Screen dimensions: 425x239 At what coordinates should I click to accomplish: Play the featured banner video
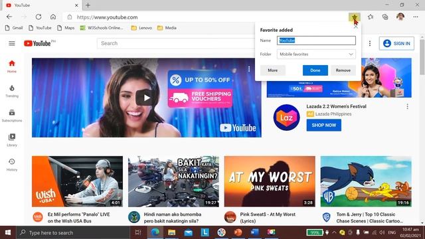(x=146, y=98)
